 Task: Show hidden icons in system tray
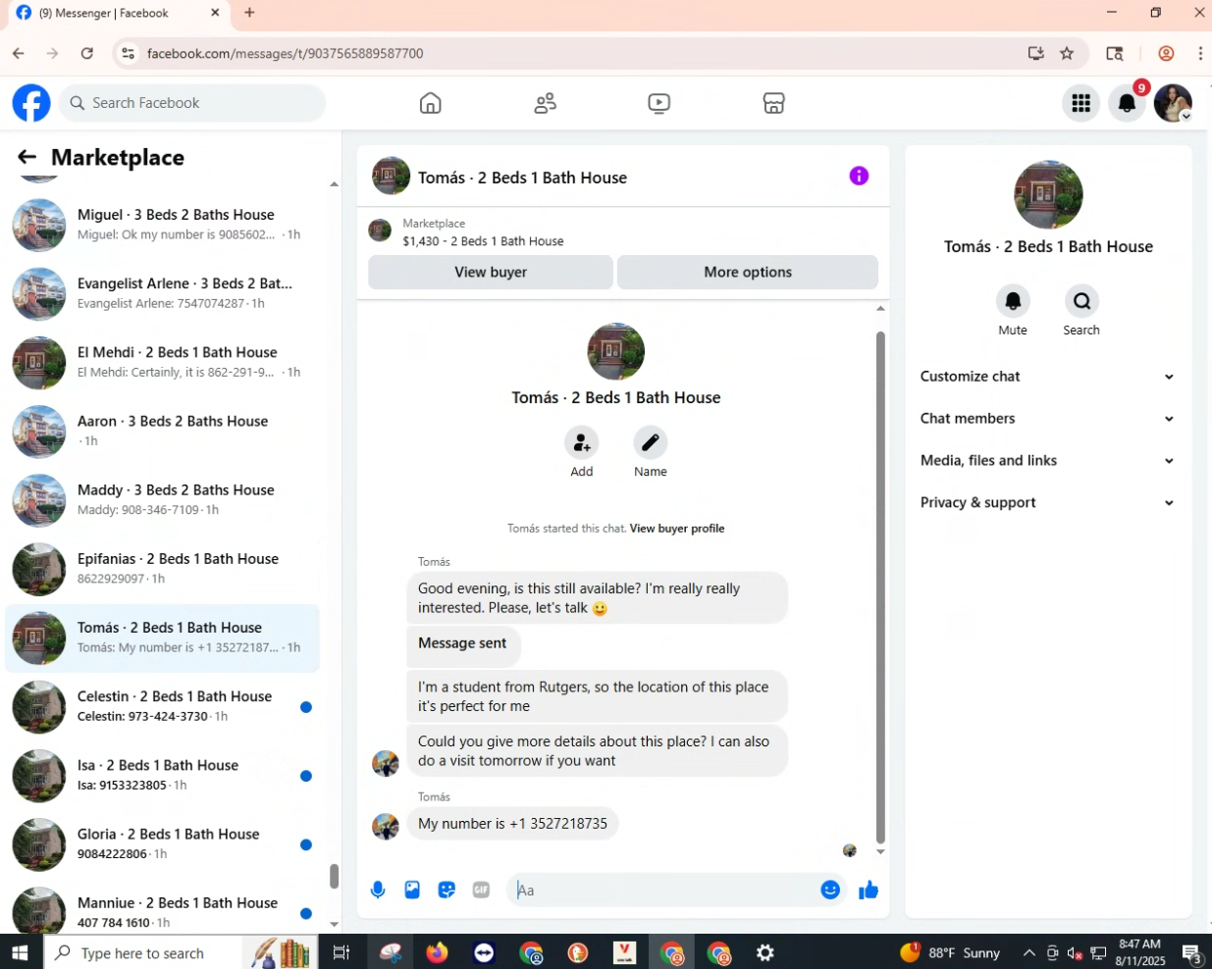click(1028, 952)
